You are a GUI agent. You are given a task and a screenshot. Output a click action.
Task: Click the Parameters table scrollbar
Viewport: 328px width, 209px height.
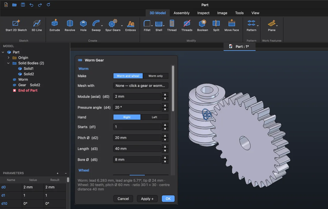click(x=68, y=180)
